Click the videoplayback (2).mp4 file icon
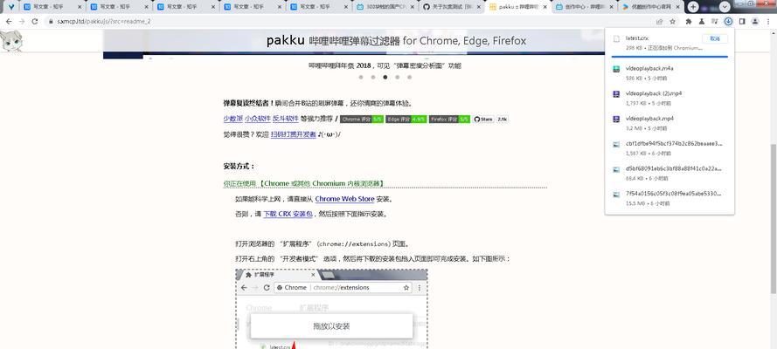 616,94
